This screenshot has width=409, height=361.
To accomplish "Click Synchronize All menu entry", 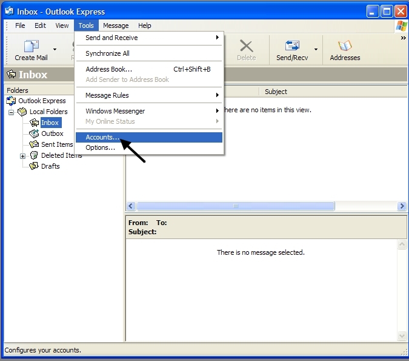I will click(107, 53).
